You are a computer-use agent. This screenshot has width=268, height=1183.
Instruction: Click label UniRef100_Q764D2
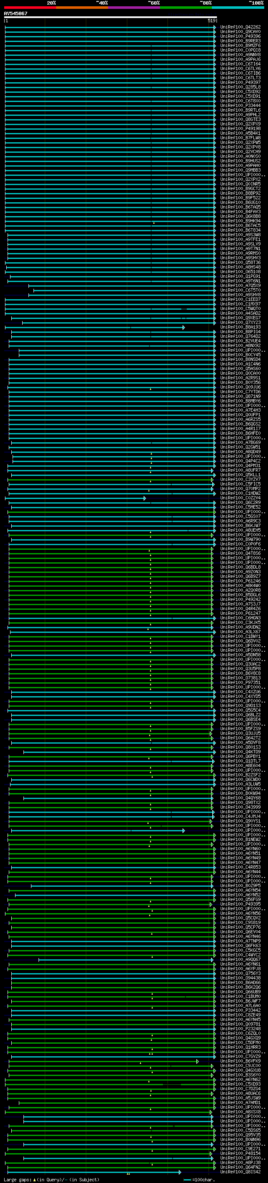240,337
